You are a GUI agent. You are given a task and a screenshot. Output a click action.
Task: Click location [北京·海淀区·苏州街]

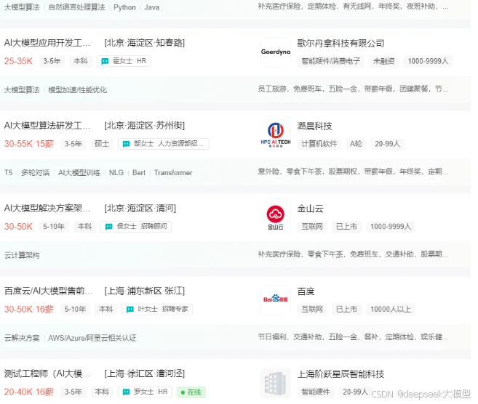click(145, 126)
